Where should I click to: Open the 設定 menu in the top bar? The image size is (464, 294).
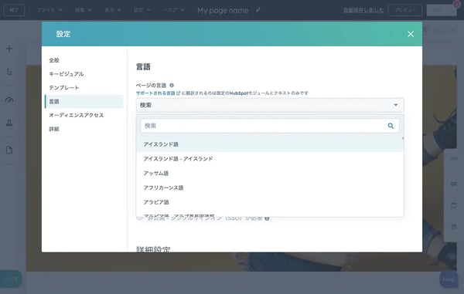point(142,10)
